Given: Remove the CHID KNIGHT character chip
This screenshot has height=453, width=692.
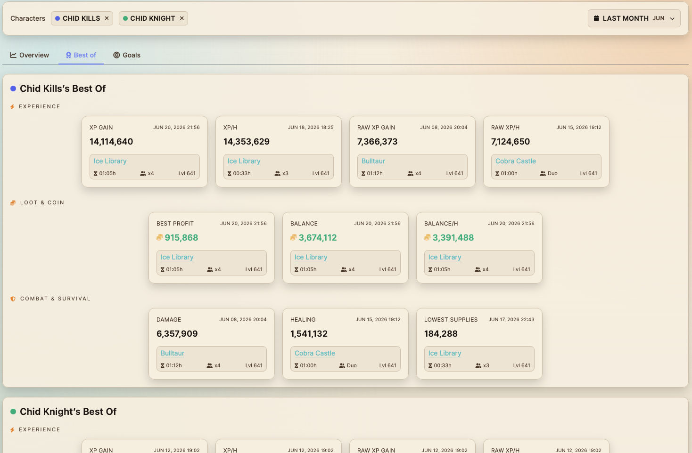Looking at the screenshot, I should pyautogui.click(x=181, y=18).
